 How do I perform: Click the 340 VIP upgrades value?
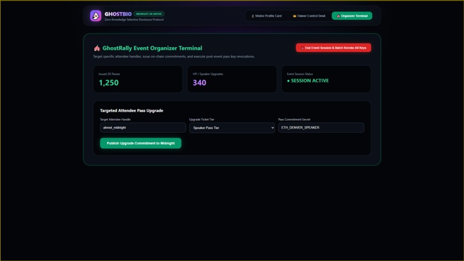(x=199, y=82)
